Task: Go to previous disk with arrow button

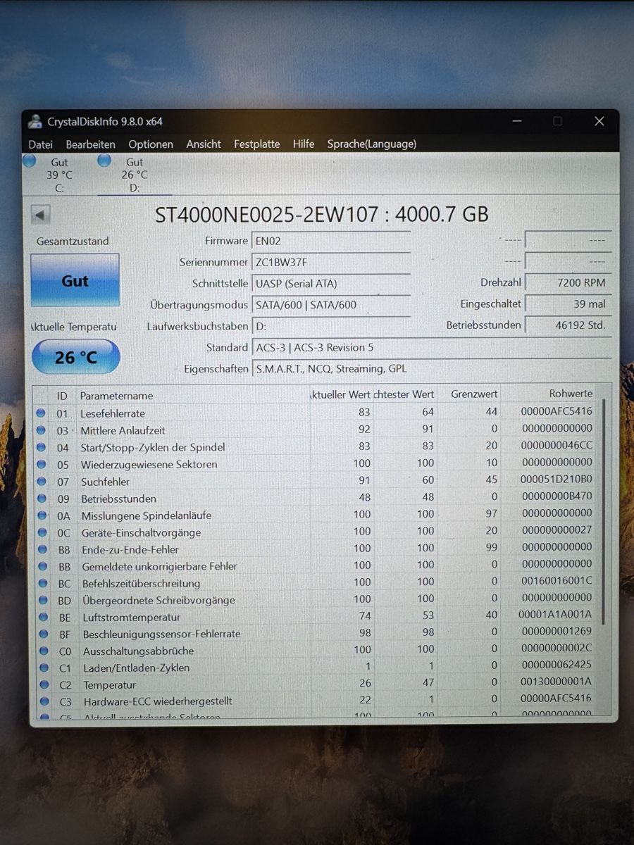Action: (41, 215)
